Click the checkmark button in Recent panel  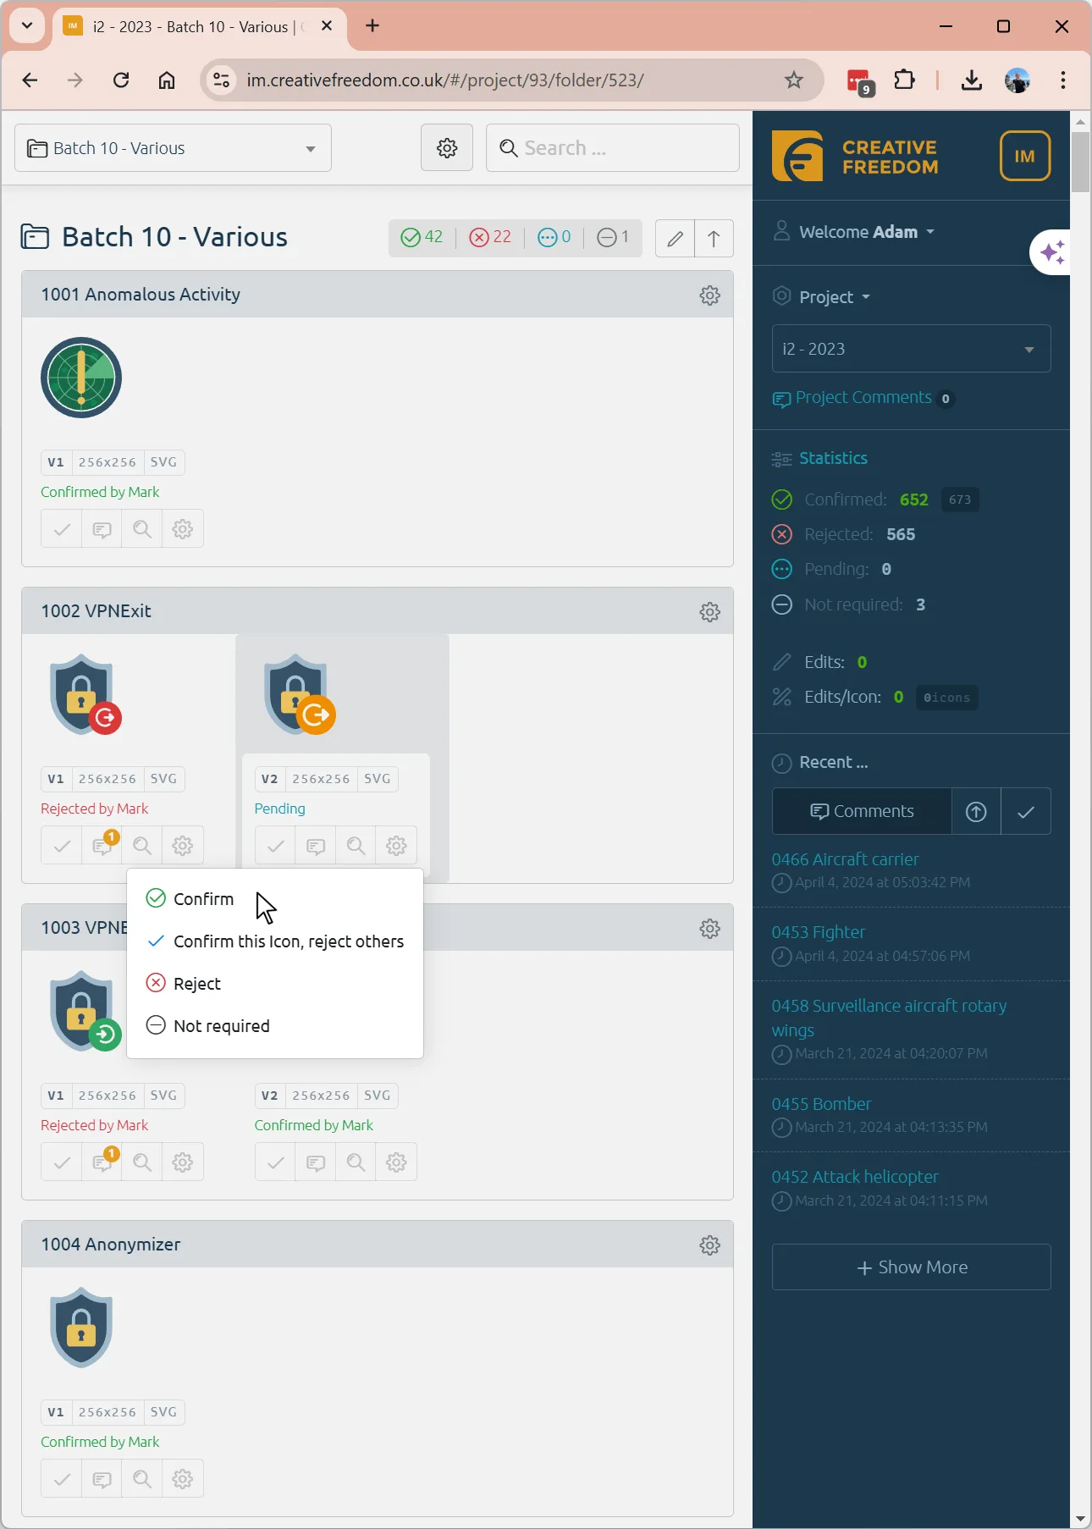pos(1026,811)
